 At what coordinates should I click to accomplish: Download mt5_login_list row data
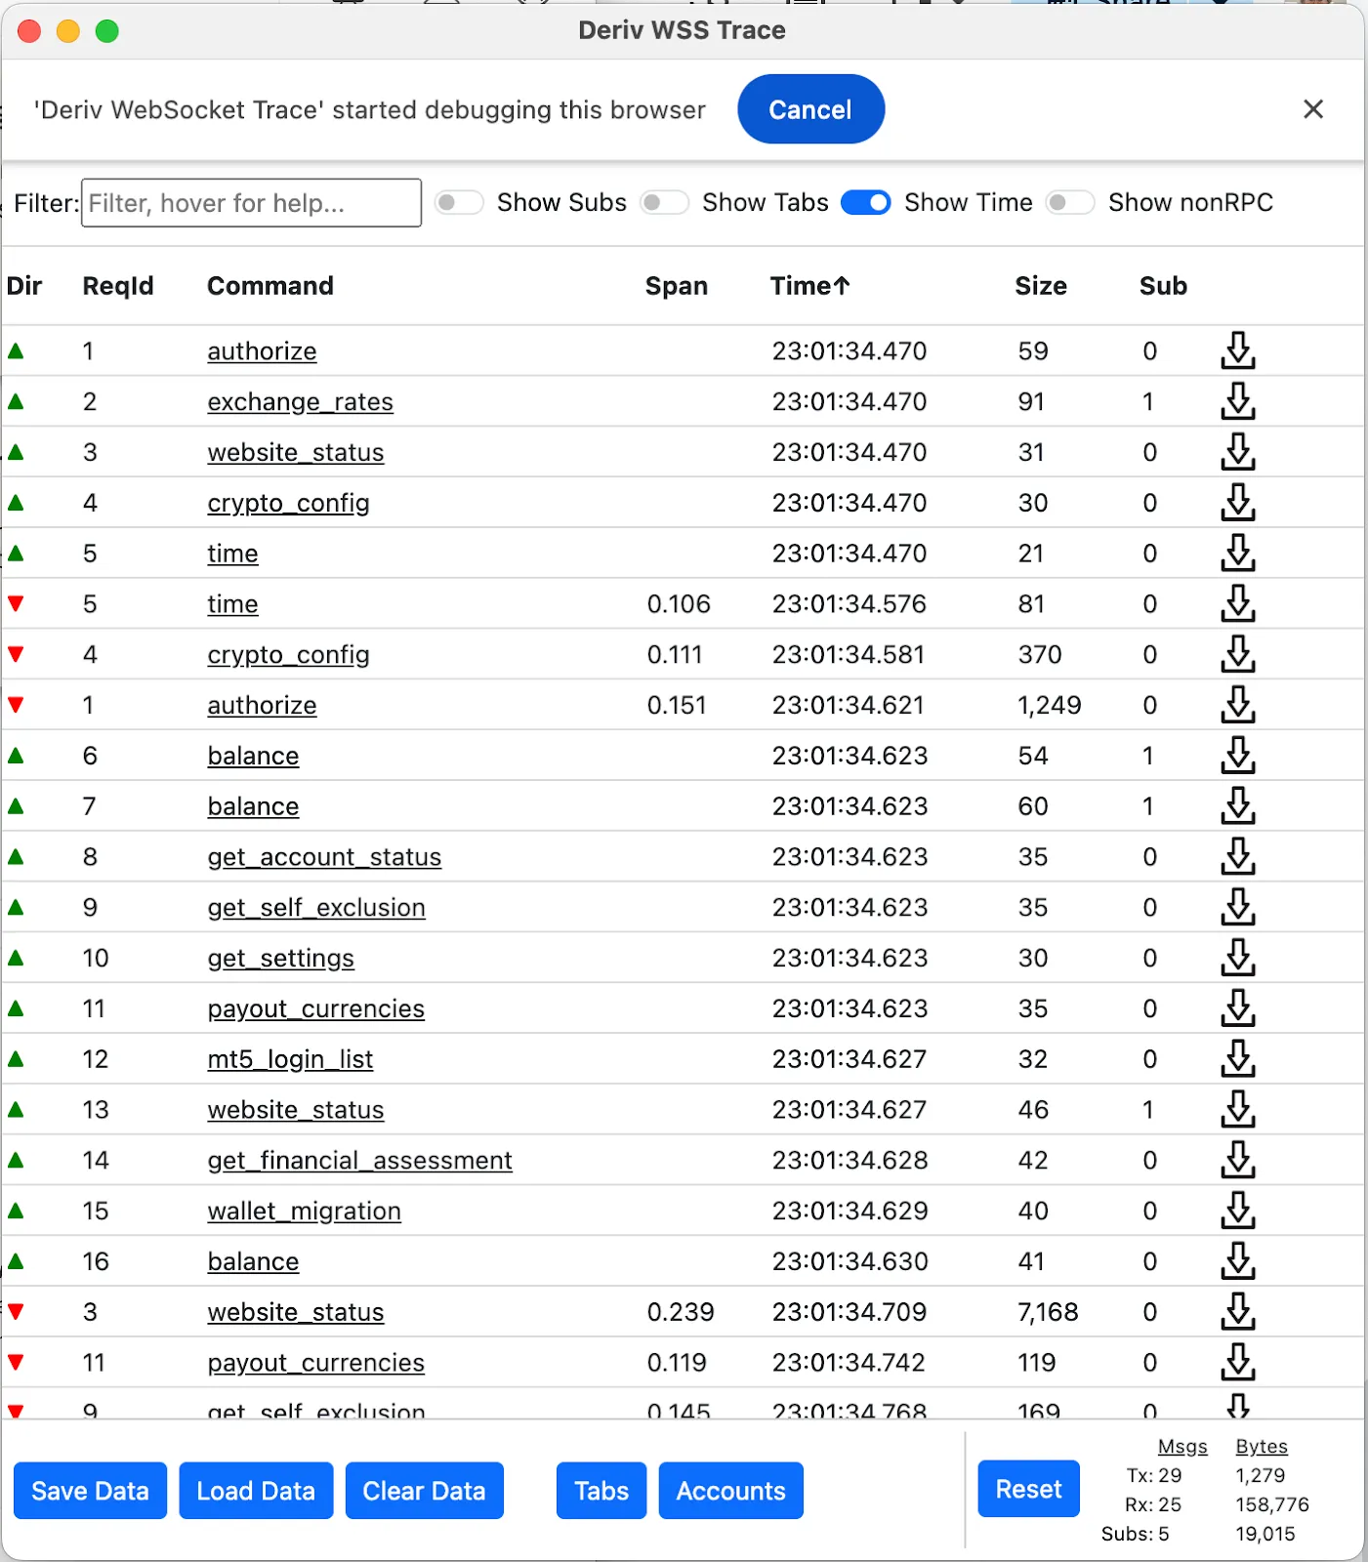coord(1238,1059)
